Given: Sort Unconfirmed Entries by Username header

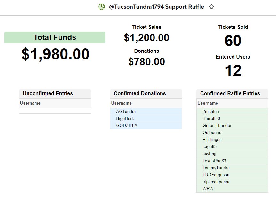Looking at the screenshot, I should (x=55, y=103).
